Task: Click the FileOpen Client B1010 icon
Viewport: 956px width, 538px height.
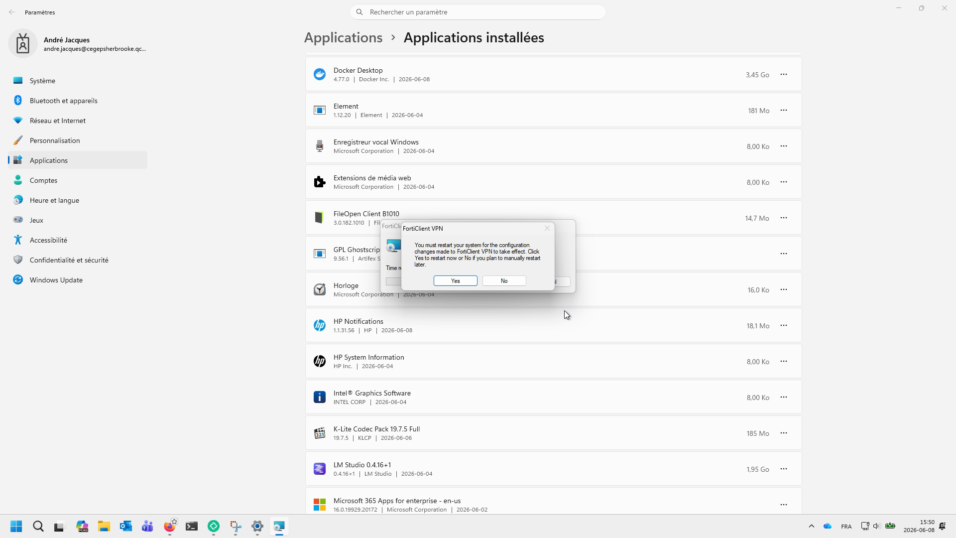Action: [x=320, y=218]
